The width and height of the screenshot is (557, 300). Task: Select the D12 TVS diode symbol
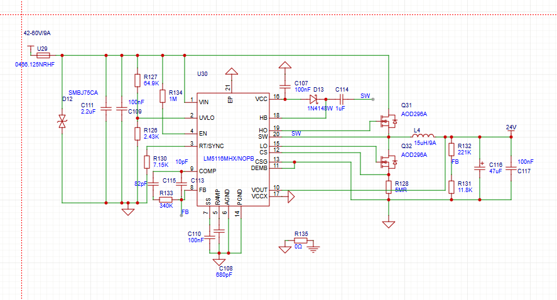click(62, 121)
